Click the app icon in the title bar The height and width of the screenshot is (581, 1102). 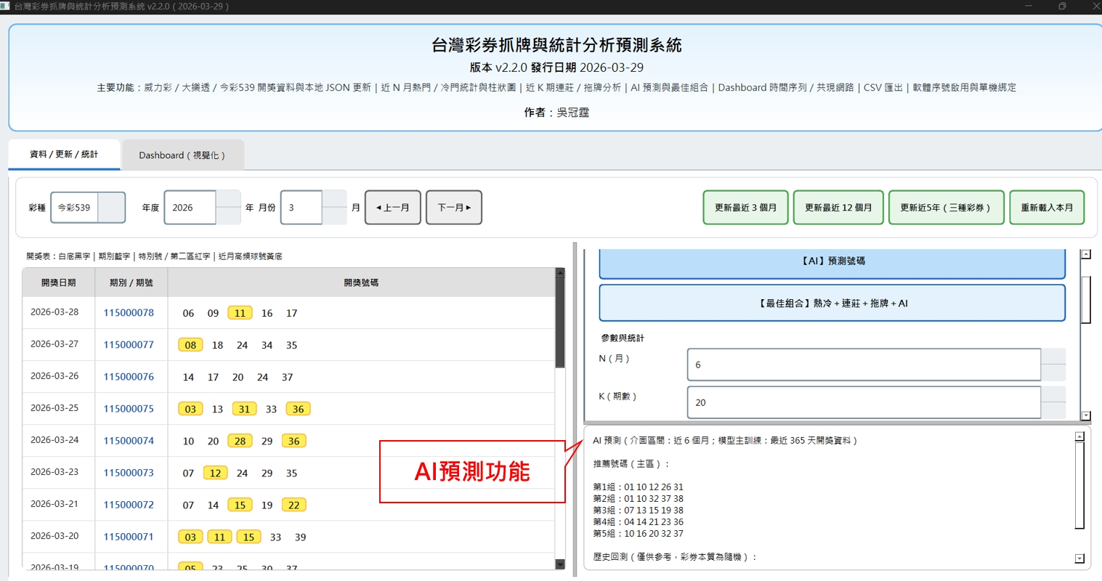coord(6,6)
